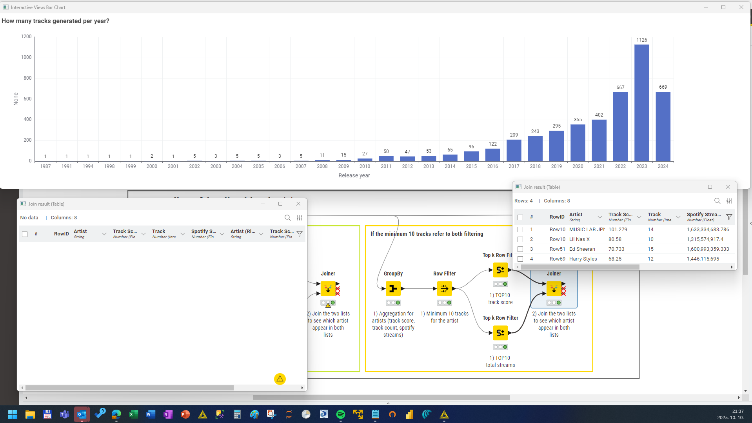Click the 2023 bar in chart
Image resolution: width=752 pixels, height=423 pixels.
(641, 103)
